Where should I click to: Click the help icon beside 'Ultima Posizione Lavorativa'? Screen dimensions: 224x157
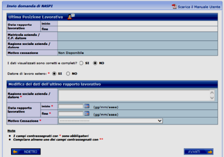click(70, 17)
